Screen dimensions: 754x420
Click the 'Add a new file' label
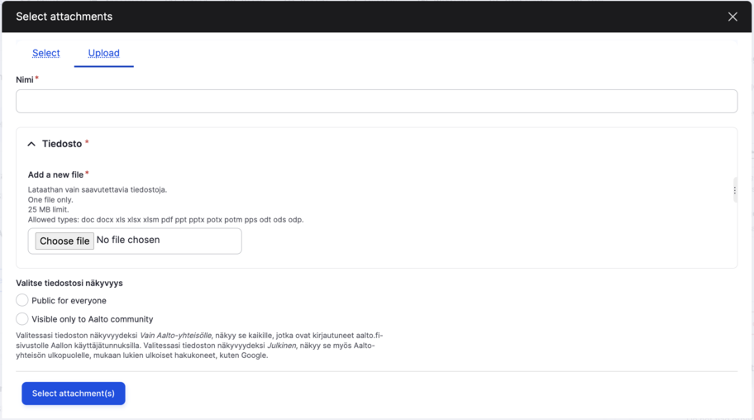[55, 174]
